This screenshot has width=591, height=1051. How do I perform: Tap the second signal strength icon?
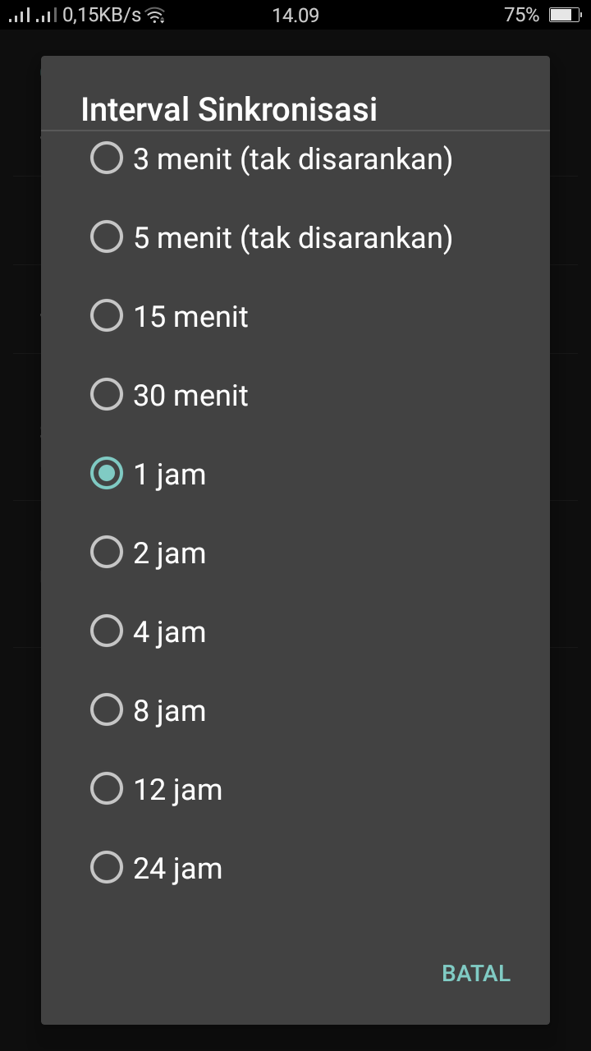point(46,15)
